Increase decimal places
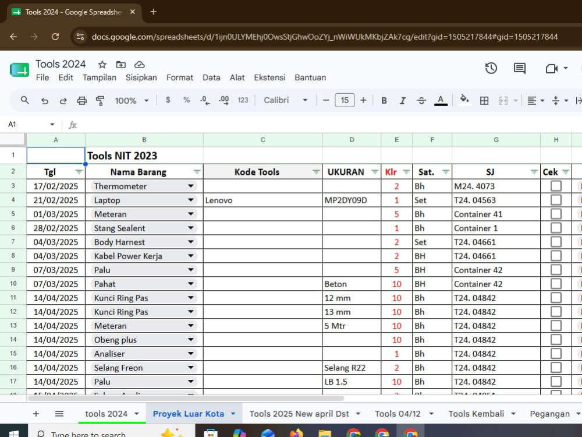582x437 pixels. (x=224, y=100)
